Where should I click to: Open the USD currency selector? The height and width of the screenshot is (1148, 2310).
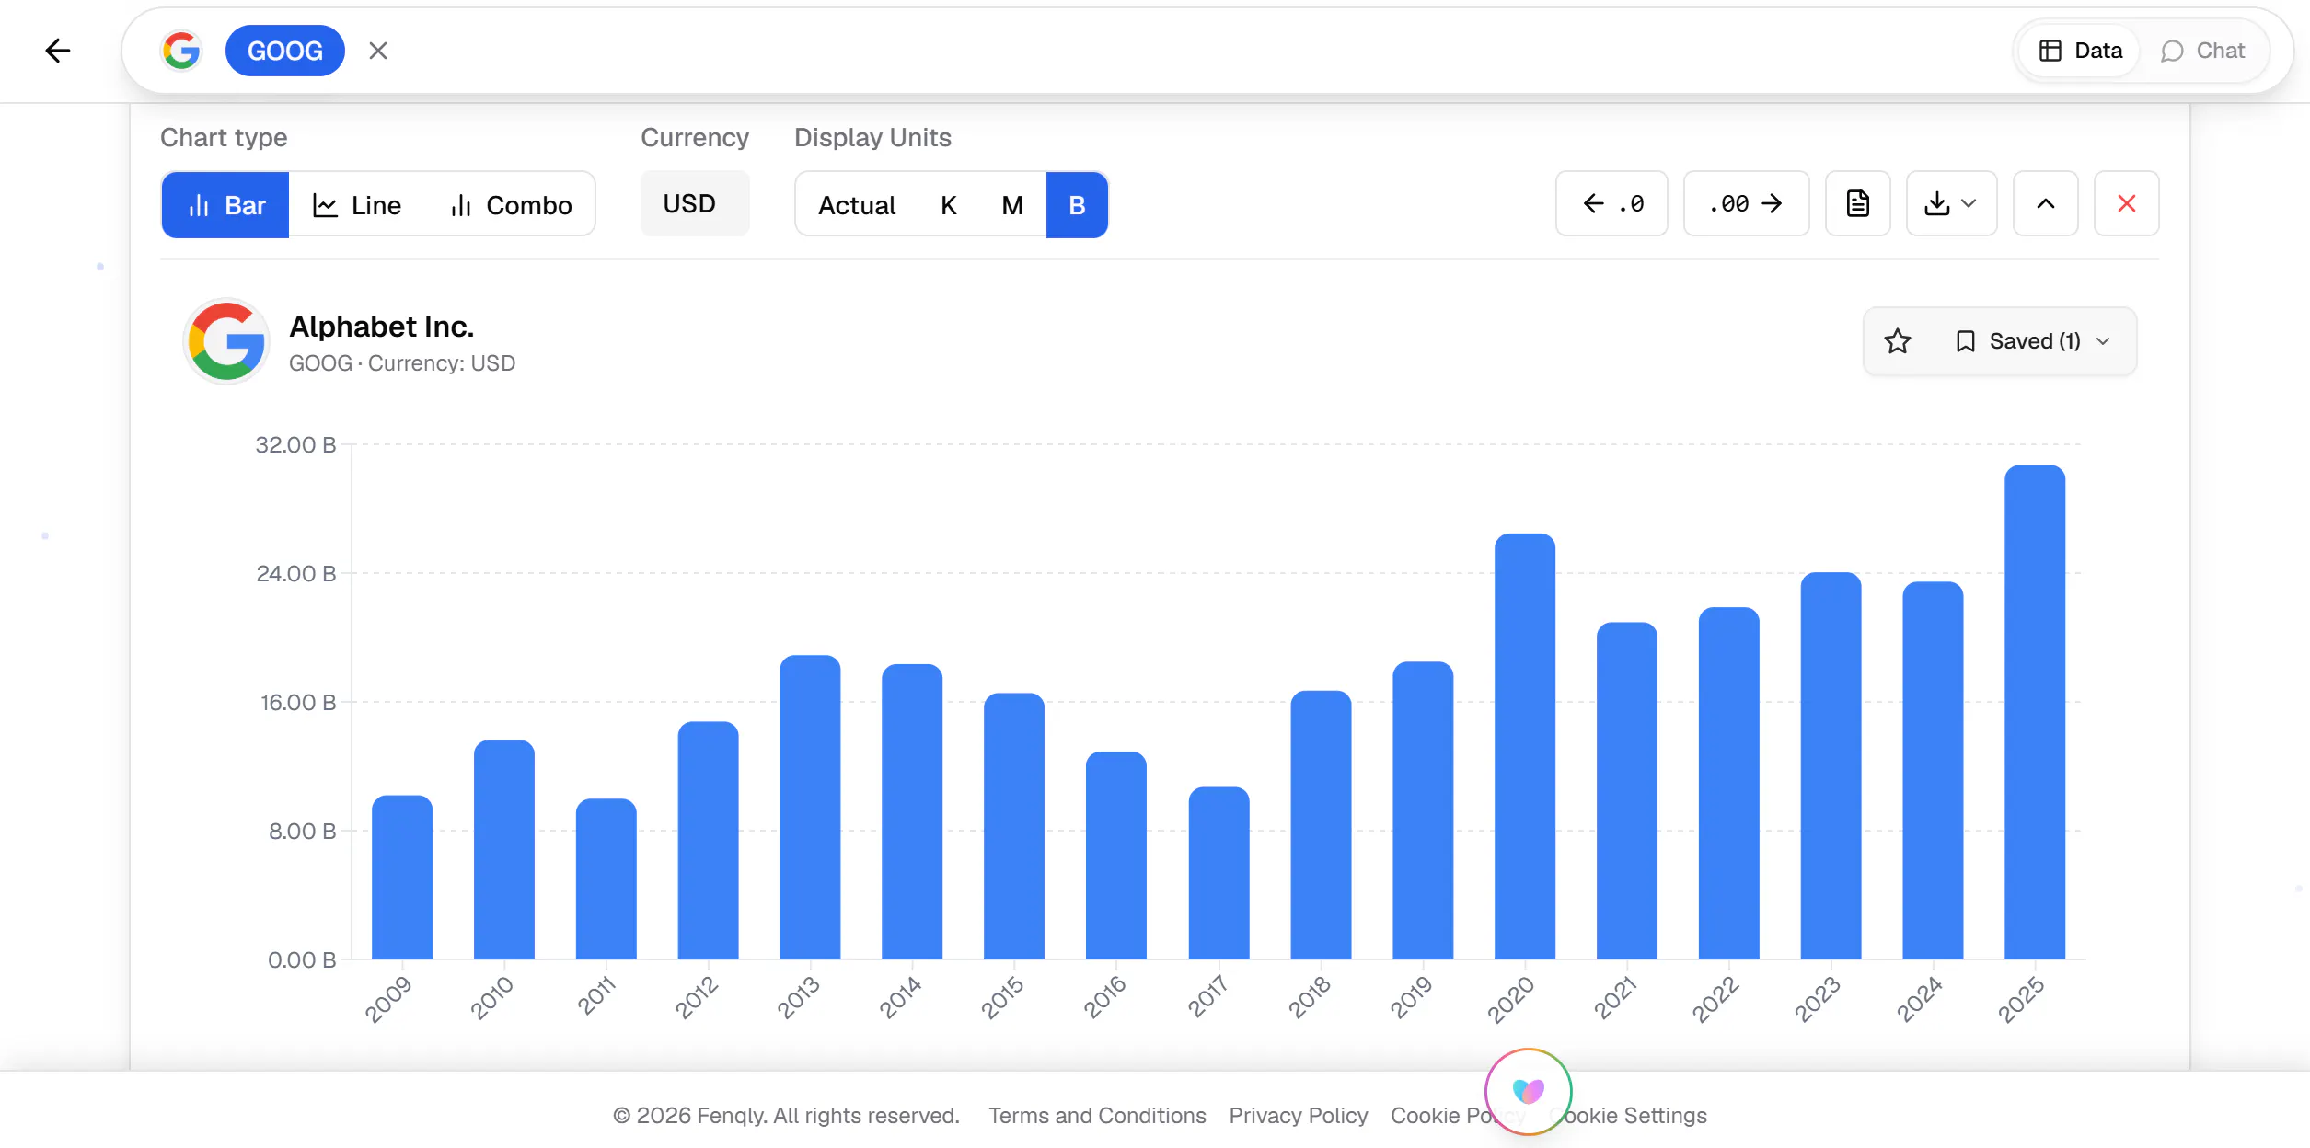point(695,203)
